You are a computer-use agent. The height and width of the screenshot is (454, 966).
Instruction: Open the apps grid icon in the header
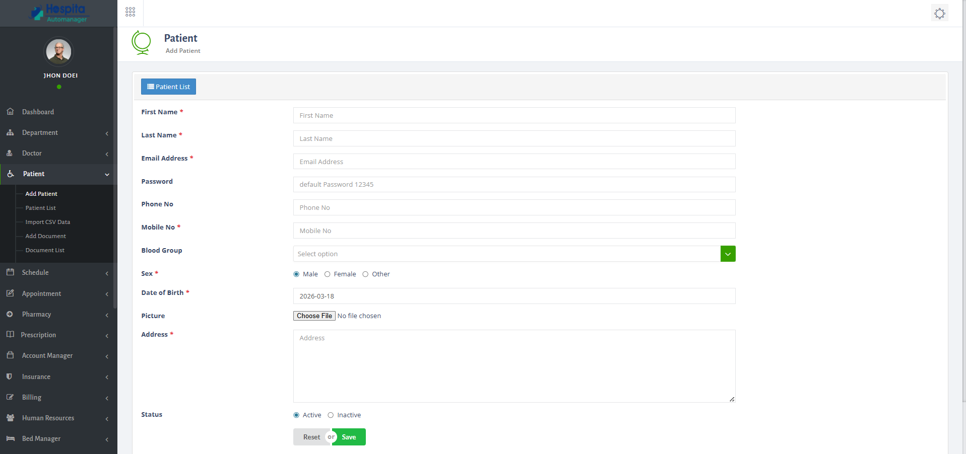pos(130,12)
